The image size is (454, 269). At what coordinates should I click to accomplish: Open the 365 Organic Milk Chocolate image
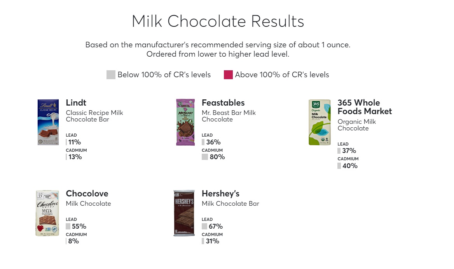[320, 122]
